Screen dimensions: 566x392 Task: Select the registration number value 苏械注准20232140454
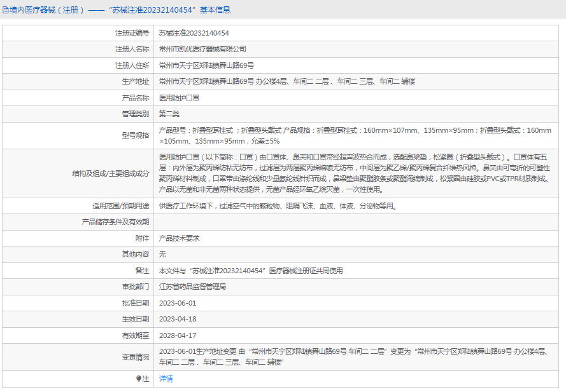click(194, 33)
